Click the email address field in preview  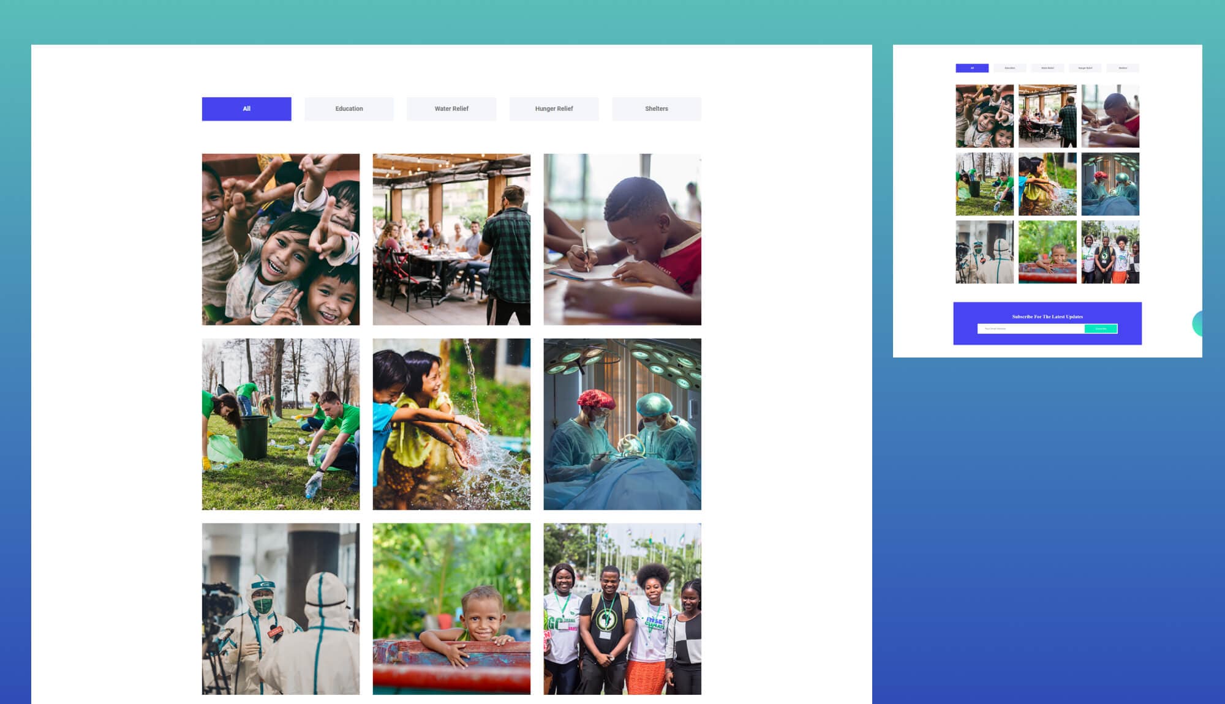[x=1031, y=329]
